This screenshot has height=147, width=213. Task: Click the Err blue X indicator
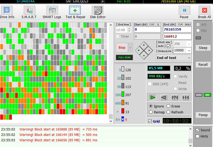(123, 119)
